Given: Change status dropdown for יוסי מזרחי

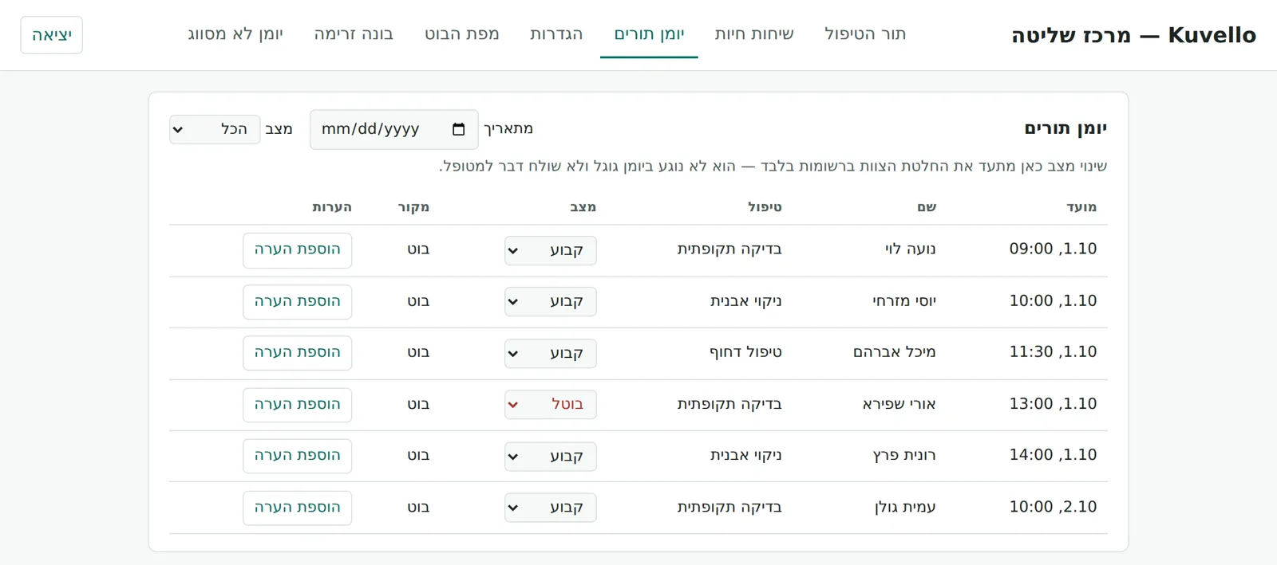Looking at the screenshot, I should (x=551, y=301).
